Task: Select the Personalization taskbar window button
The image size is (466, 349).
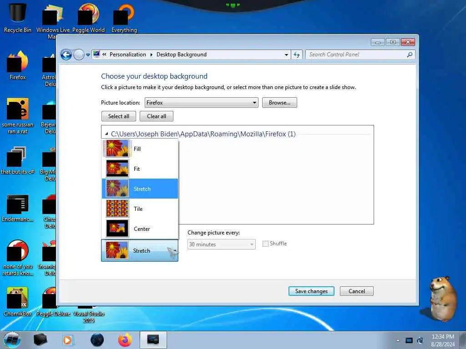Action: coord(153,340)
